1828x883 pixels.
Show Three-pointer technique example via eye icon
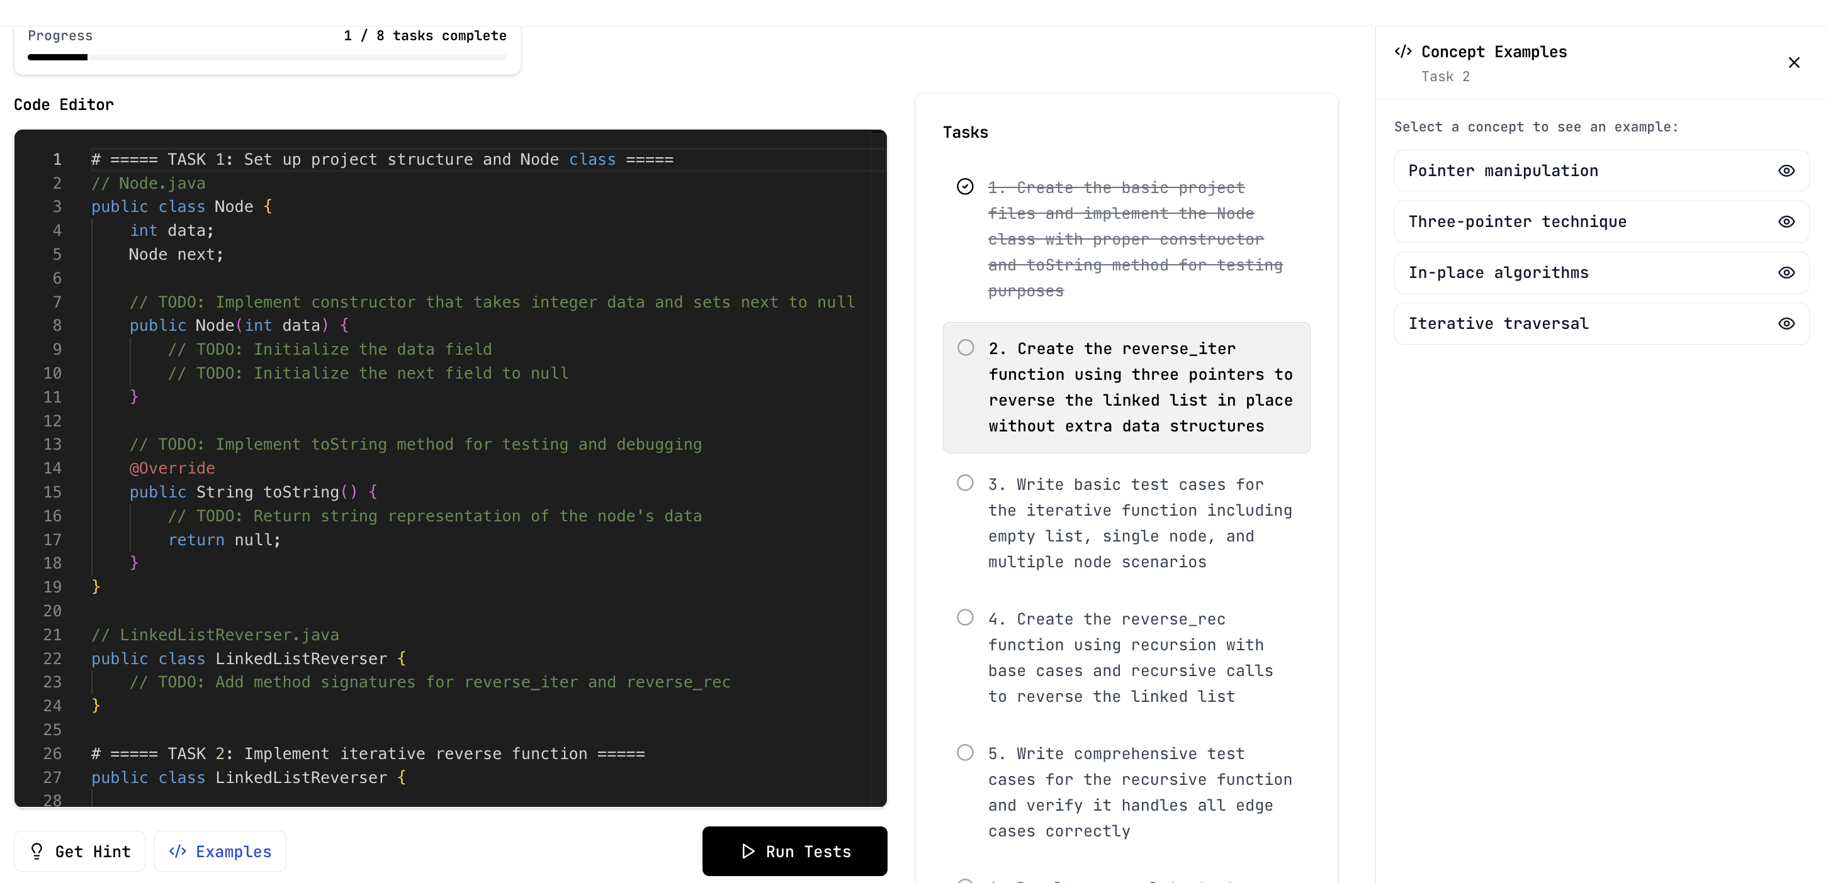(x=1786, y=222)
